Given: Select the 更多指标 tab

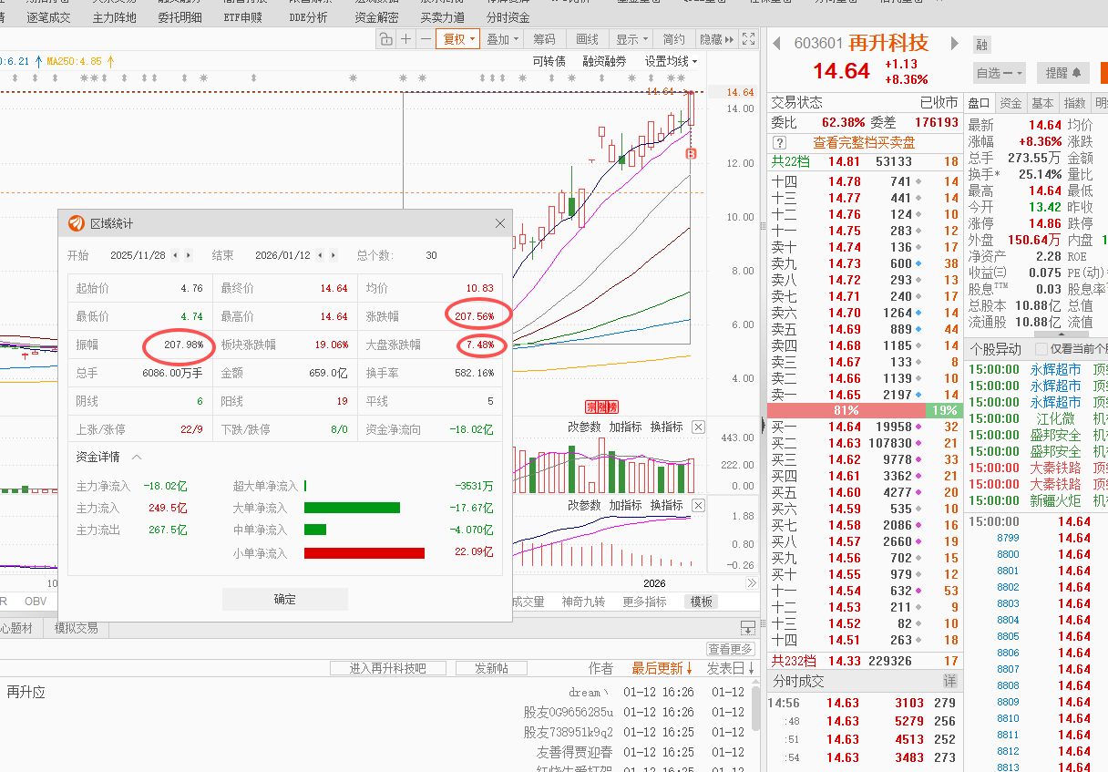Looking at the screenshot, I should [645, 602].
